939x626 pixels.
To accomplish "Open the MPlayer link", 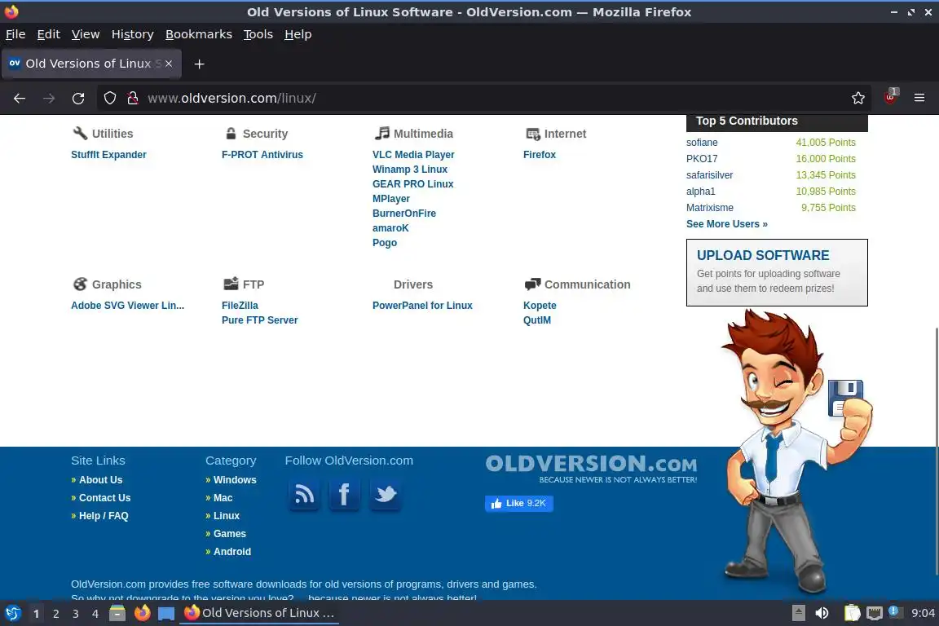I will coord(391,199).
